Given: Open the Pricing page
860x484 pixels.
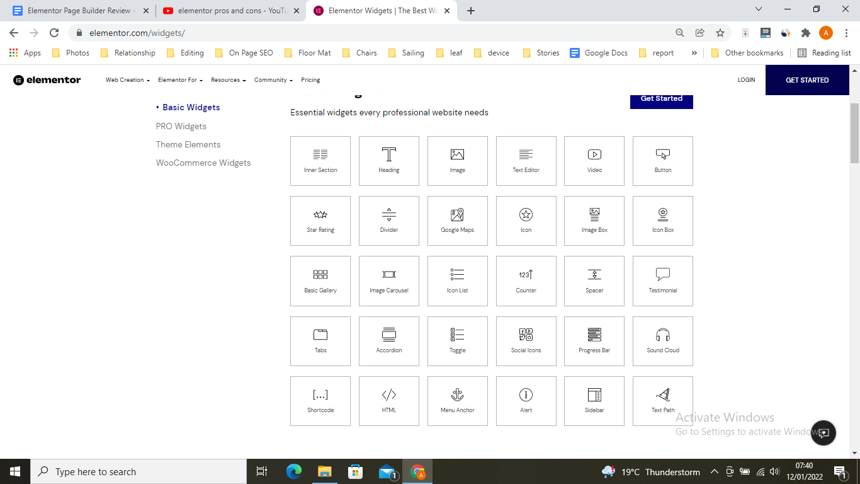Looking at the screenshot, I should pos(310,80).
